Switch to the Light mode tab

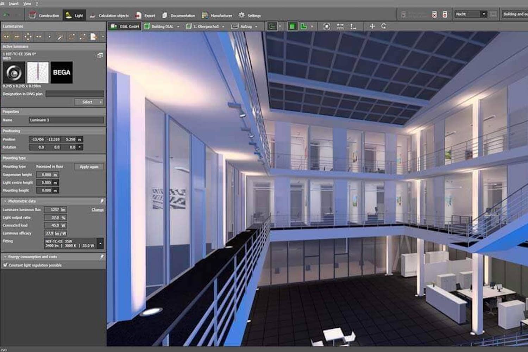point(74,15)
